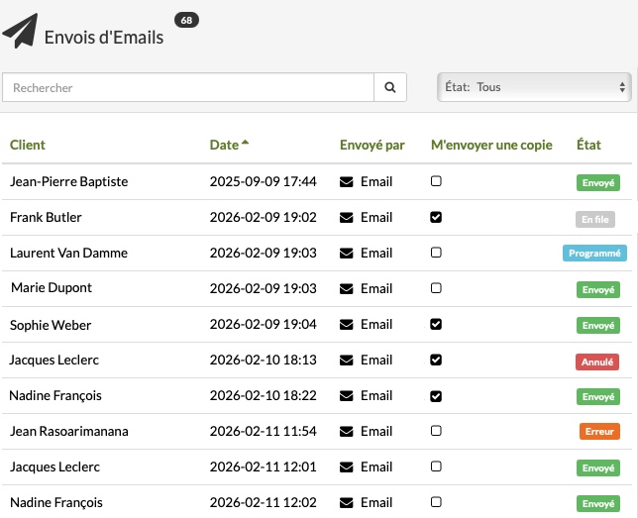
Task: Sort by the Date column header
Action: pos(229,145)
